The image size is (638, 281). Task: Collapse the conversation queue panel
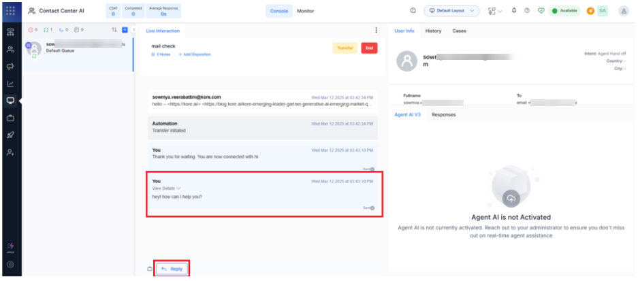pos(133,30)
